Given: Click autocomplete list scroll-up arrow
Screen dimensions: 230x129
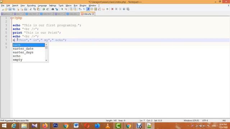Looking at the screenshot, I should coord(46,44).
